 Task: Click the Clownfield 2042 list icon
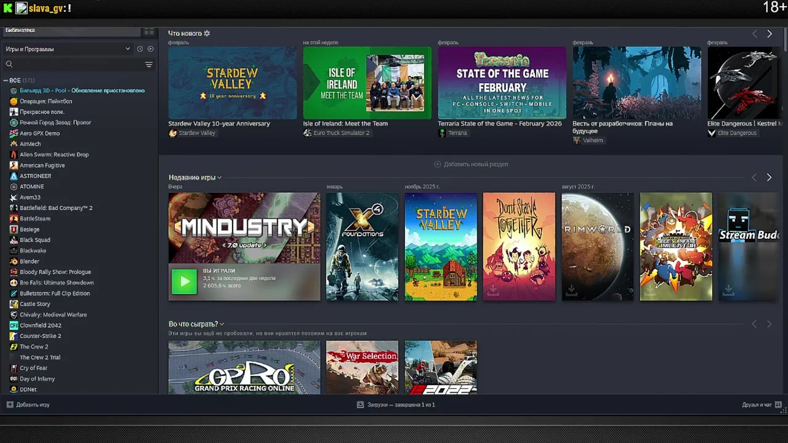click(x=14, y=325)
